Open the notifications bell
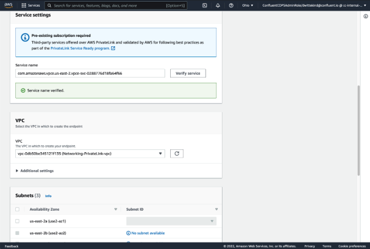The height and width of the screenshot is (249, 370). 218,6
